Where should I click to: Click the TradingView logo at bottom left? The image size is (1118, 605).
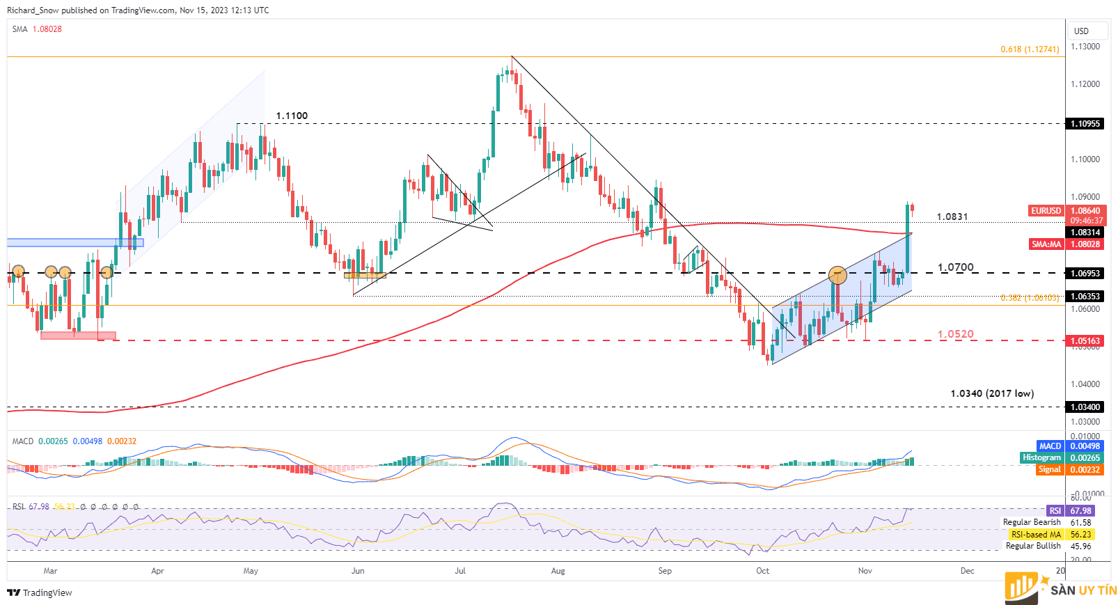[40, 592]
